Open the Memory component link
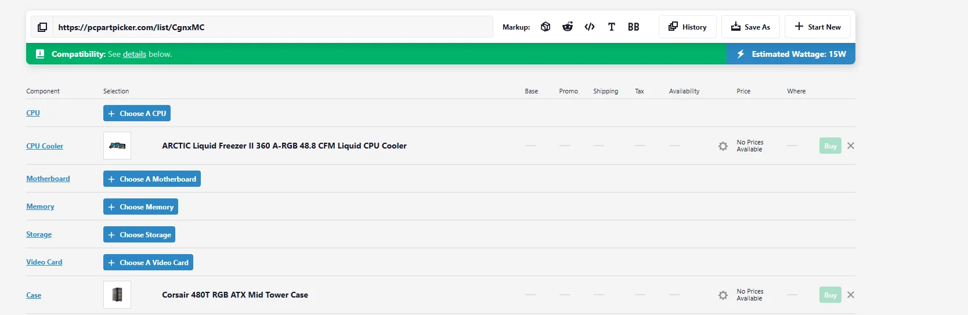The width and height of the screenshot is (968, 315). [x=40, y=207]
